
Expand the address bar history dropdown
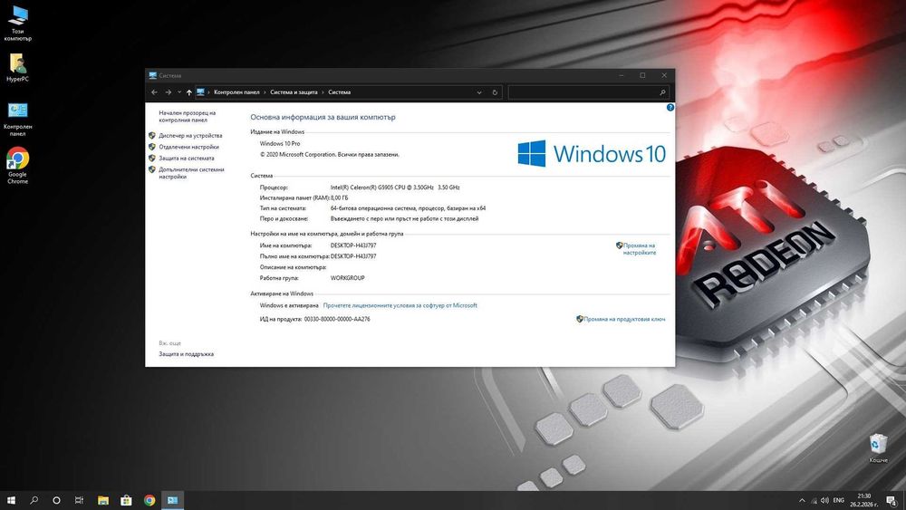[479, 92]
